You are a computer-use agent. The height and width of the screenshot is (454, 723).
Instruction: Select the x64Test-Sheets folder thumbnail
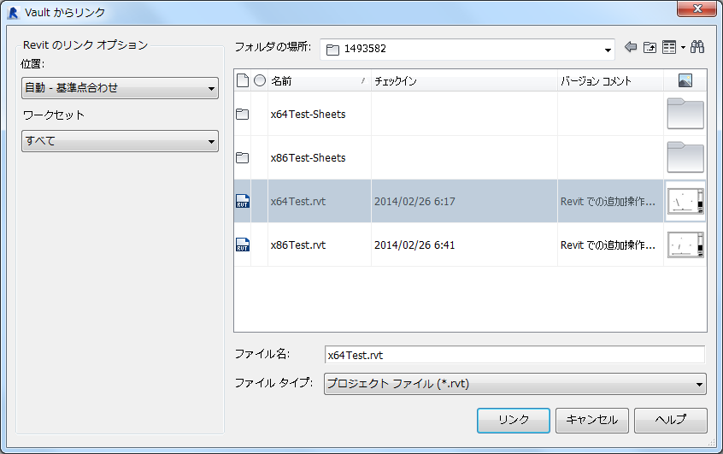click(x=685, y=114)
